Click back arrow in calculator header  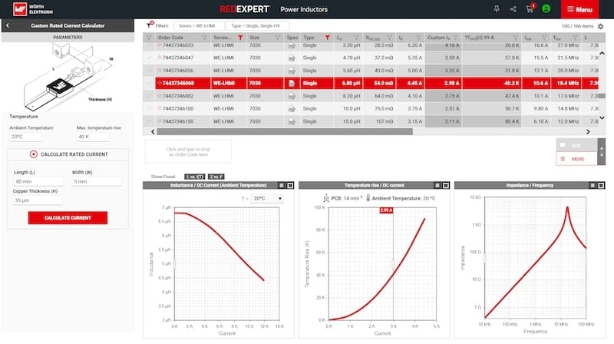8,25
